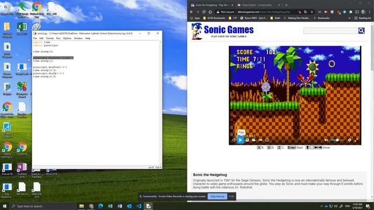Open Microsoft Edge from the taskbar
Viewport: 374px width, 210px height.
click(x=101, y=206)
